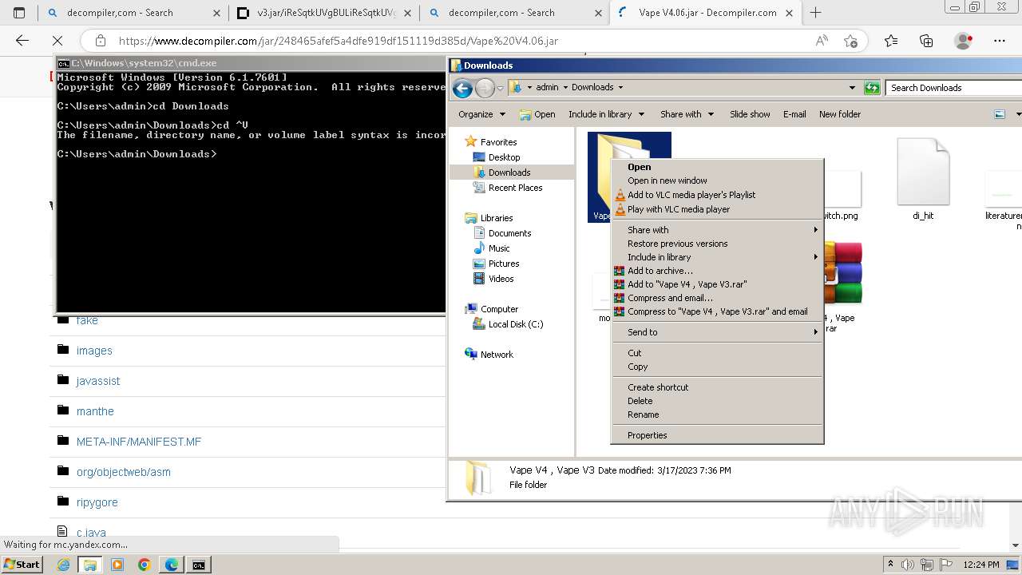This screenshot has height=575, width=1022.
Task: Open org/objectweb/asm folder link
Action: pyautogui.click(x=124, y=472)
